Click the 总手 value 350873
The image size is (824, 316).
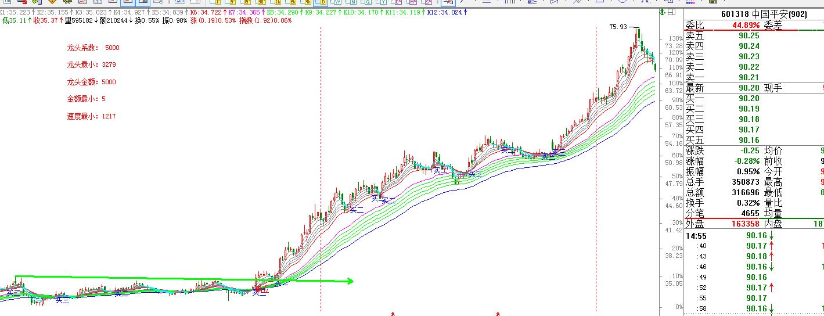pos(746,182)
